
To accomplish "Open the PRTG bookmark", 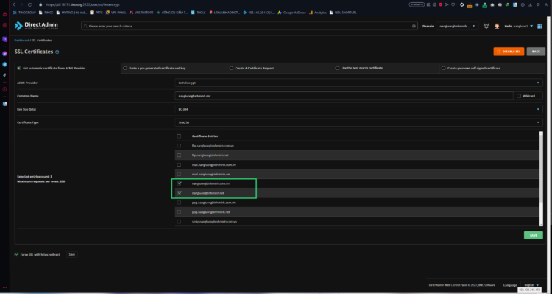I will 97,12.
